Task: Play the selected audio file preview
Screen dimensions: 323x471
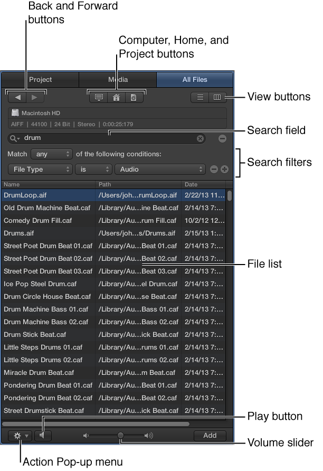Action: [43, 436]
